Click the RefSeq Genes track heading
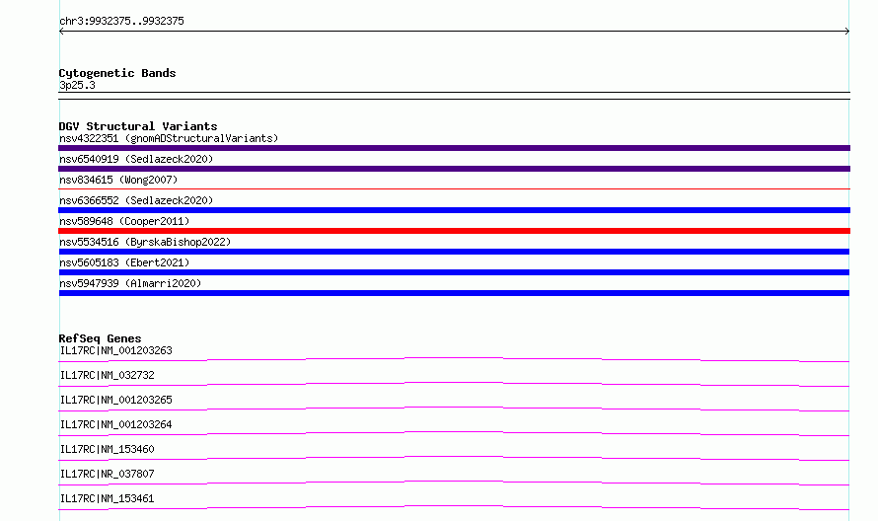This screenshot has width=878, height=521. [100, 338]
